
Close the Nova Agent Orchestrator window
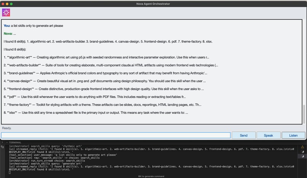tap(3, 4)
